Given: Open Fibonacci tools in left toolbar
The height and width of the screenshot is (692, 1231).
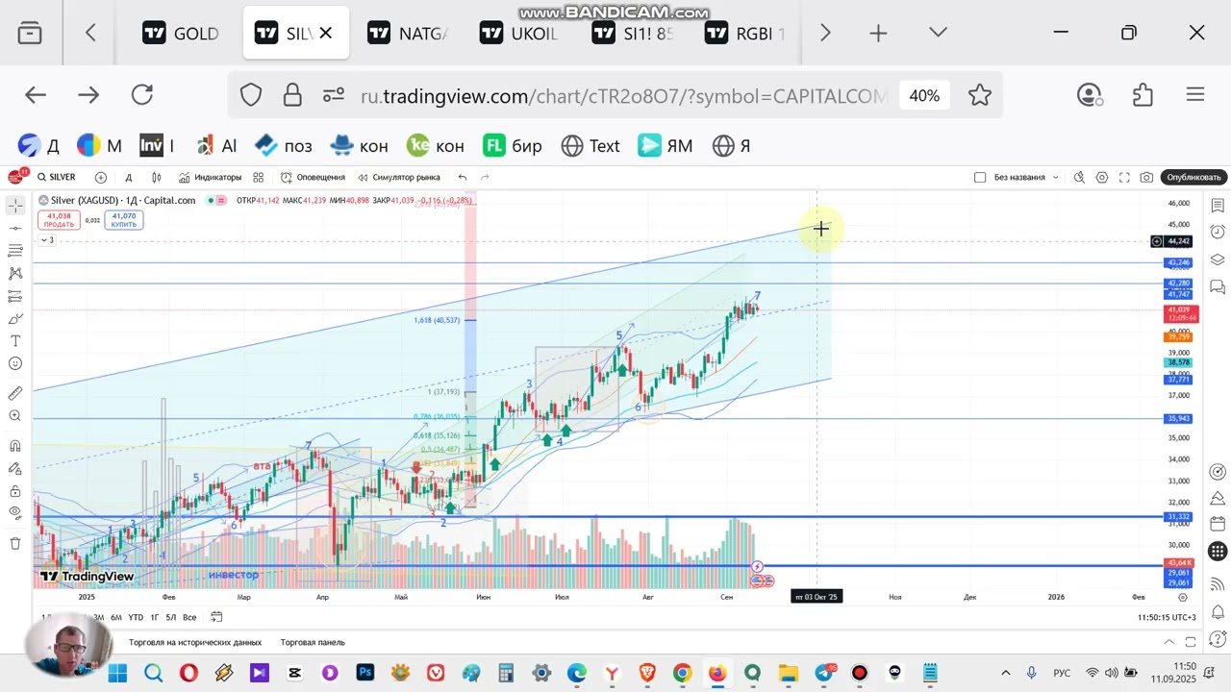Looking at the screenshot, I should tap(15, 251).
